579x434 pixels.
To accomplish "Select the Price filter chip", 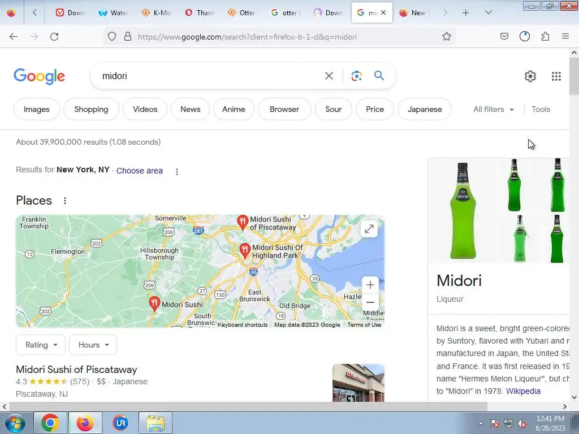I will point(375,109).
